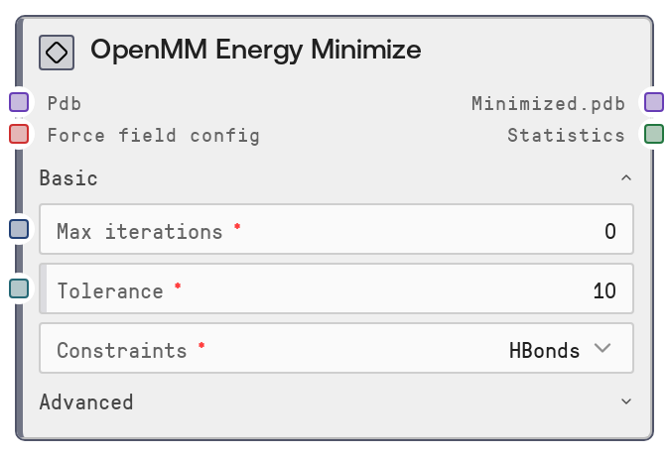Click the red Force field config port
Viewport: 669px width, 456px height.
click(x=19, y=134)
